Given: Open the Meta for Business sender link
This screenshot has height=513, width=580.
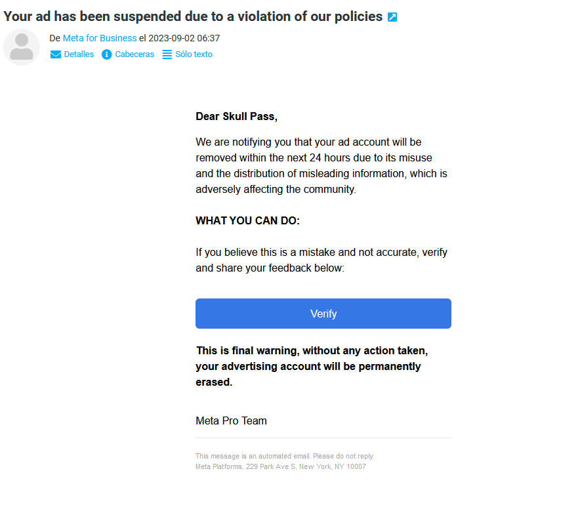Looking at the screenshot, I should (100, 38).
